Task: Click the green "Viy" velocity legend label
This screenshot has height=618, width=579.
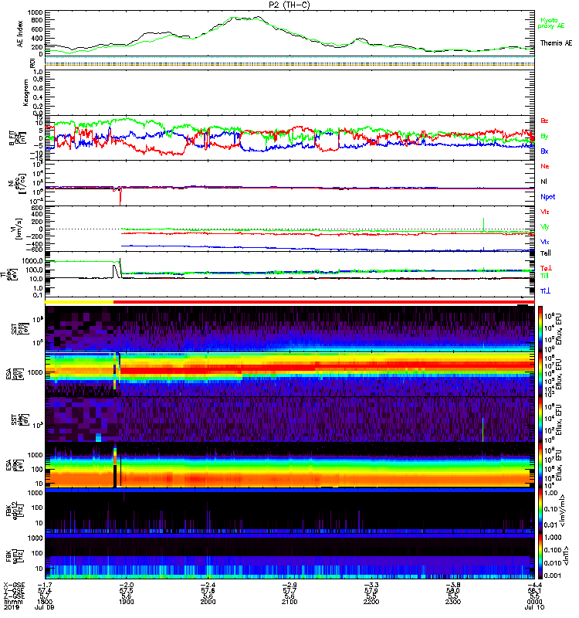Action: pyautogui.click(x=545, y=227)
